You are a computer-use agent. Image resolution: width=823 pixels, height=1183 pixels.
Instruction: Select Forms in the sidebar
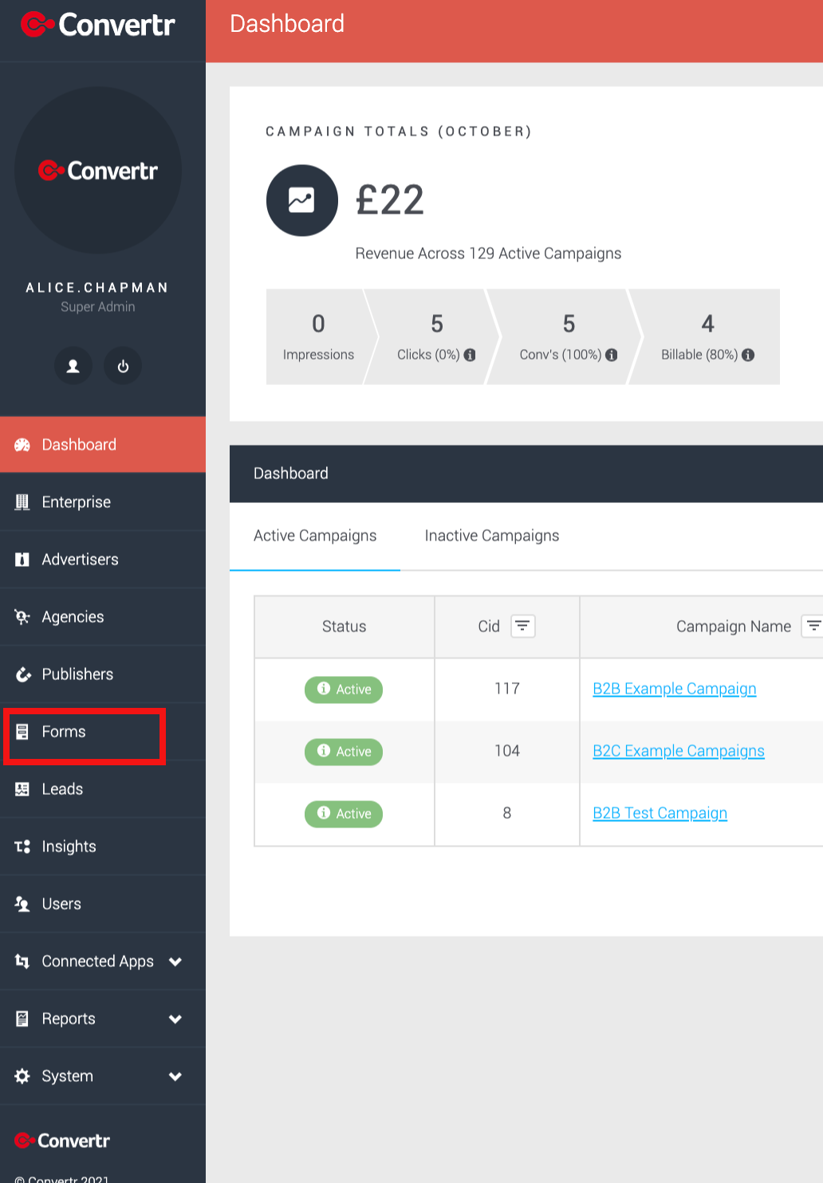(103, 732)
